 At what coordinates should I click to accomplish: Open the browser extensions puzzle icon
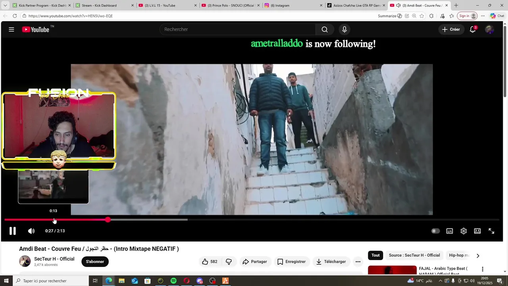pos(431,16)
